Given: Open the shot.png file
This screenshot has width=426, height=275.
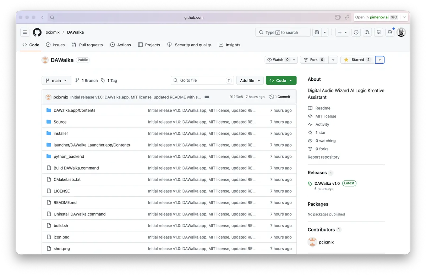Looking at the screenshot, I should (62, 248).
